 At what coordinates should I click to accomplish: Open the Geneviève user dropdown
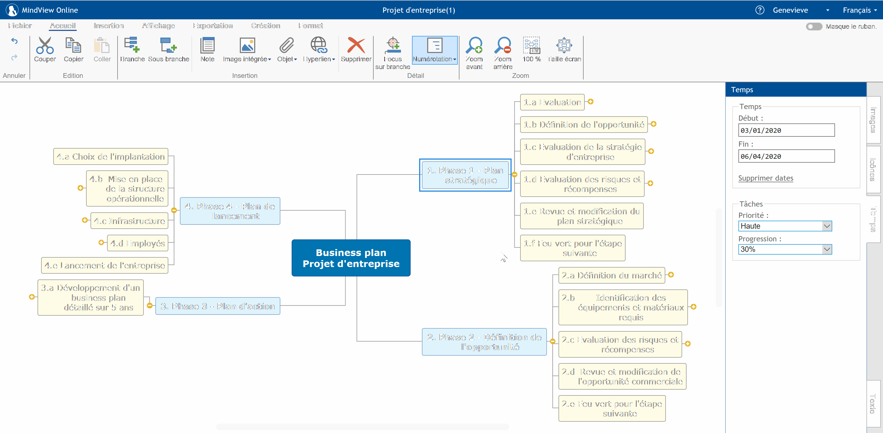click(828, 10)
